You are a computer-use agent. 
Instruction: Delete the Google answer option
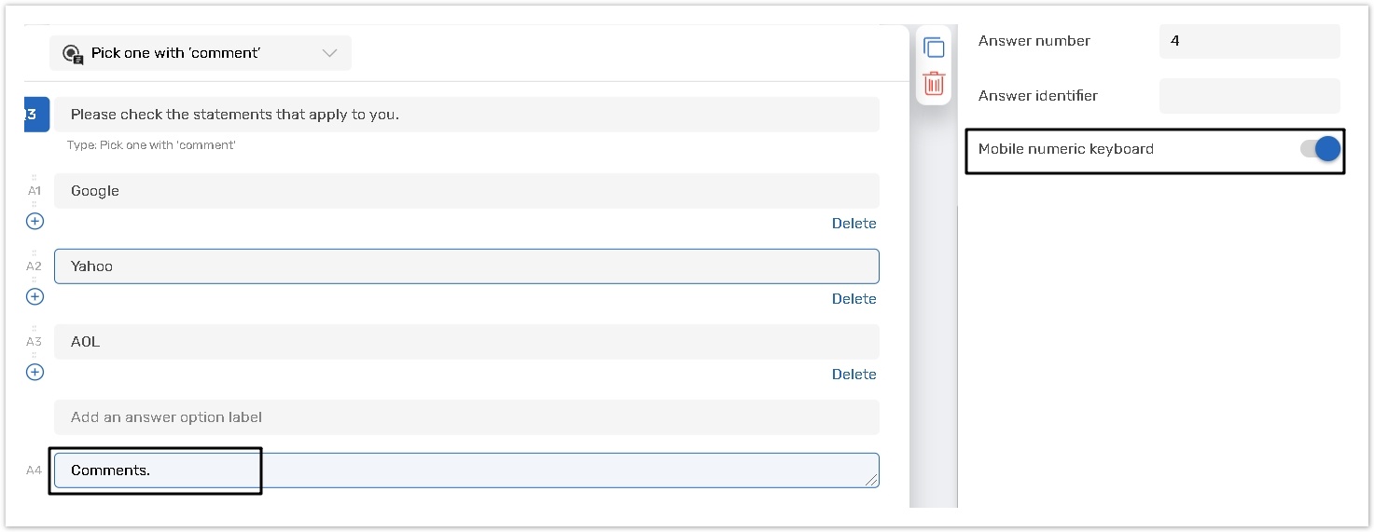point(854,224)
